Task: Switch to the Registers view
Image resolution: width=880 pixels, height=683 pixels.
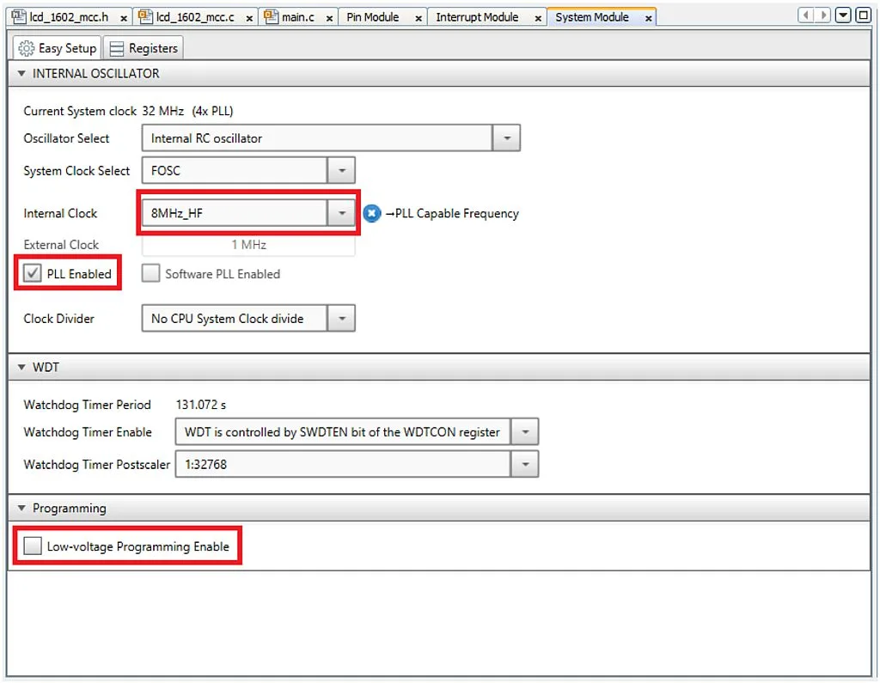Action: pos(144,48)
